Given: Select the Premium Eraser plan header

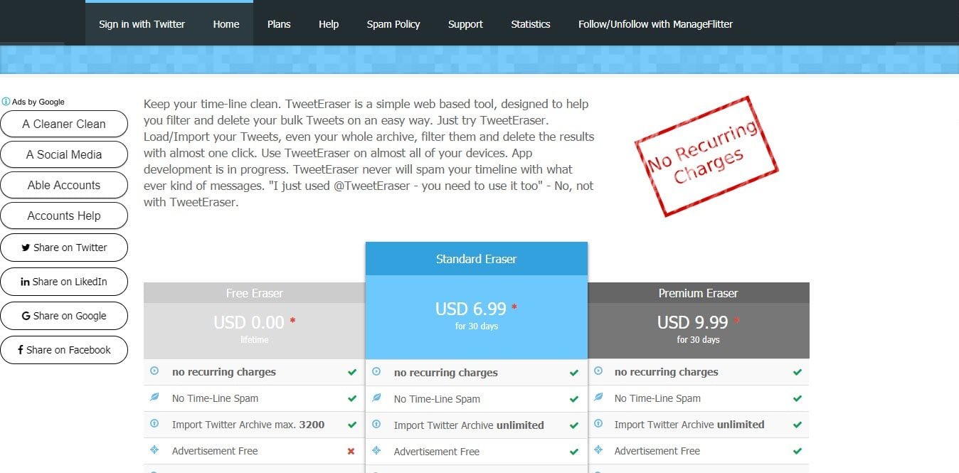Looking at the screenshot, I should point(699,293).
